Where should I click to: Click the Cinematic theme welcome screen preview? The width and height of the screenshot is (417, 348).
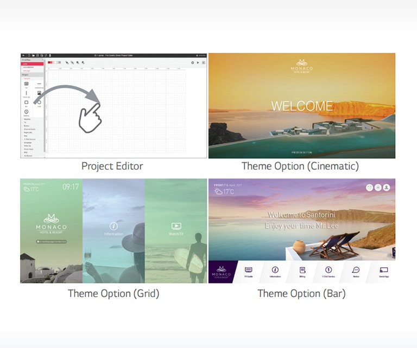click(301, 106)
